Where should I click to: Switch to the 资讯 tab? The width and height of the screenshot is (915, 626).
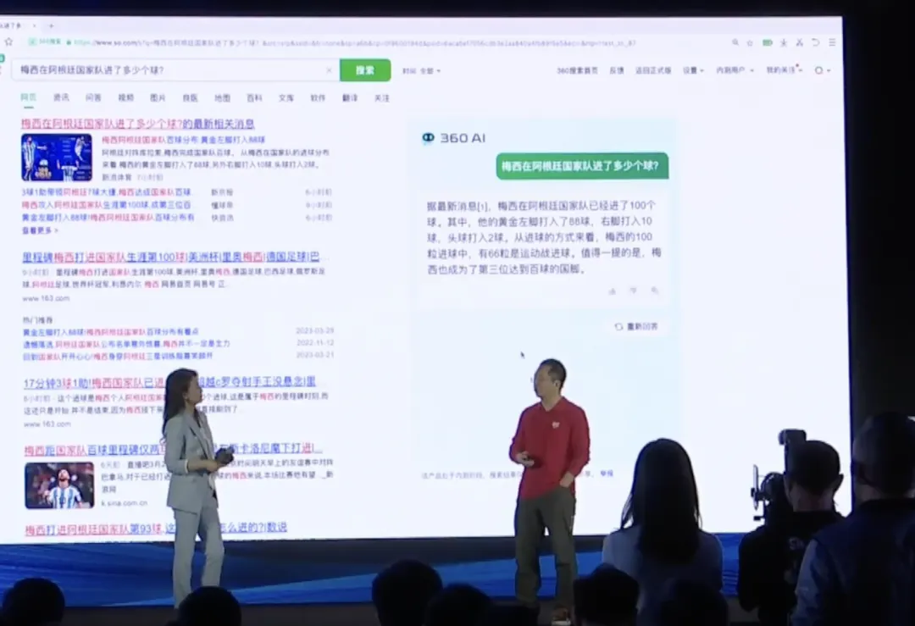(x=61, y=97)
